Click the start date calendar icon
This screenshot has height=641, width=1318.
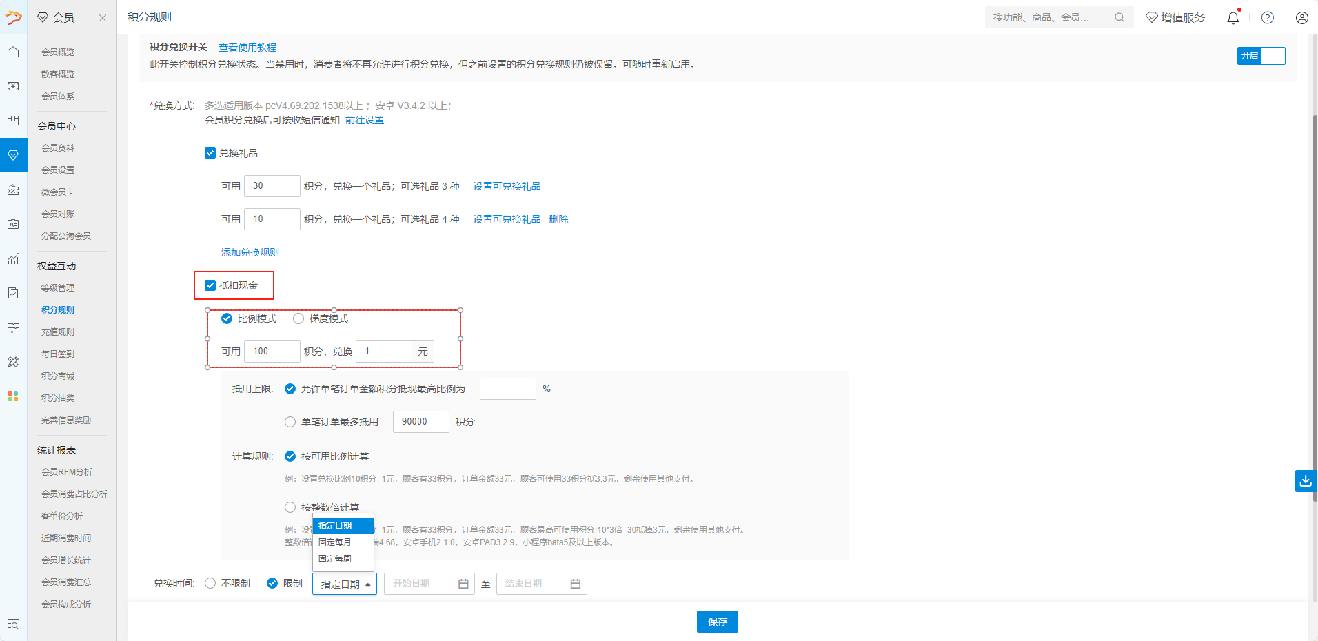tap(463, 584)
